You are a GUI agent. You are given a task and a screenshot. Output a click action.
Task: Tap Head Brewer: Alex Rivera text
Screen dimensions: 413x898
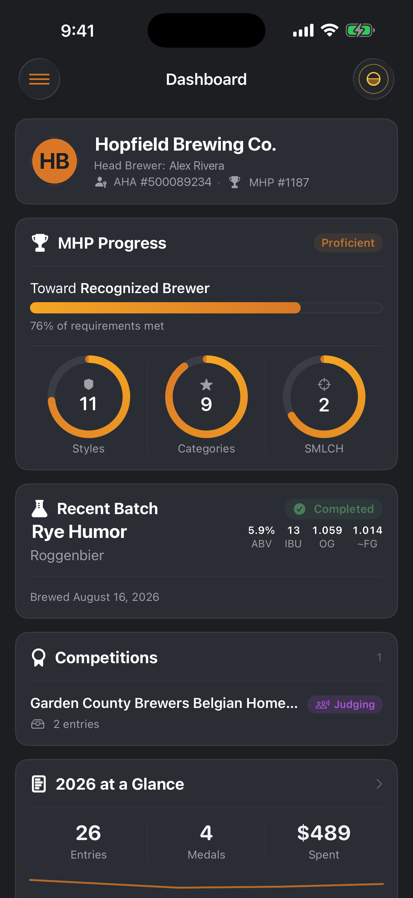point(159,166)
